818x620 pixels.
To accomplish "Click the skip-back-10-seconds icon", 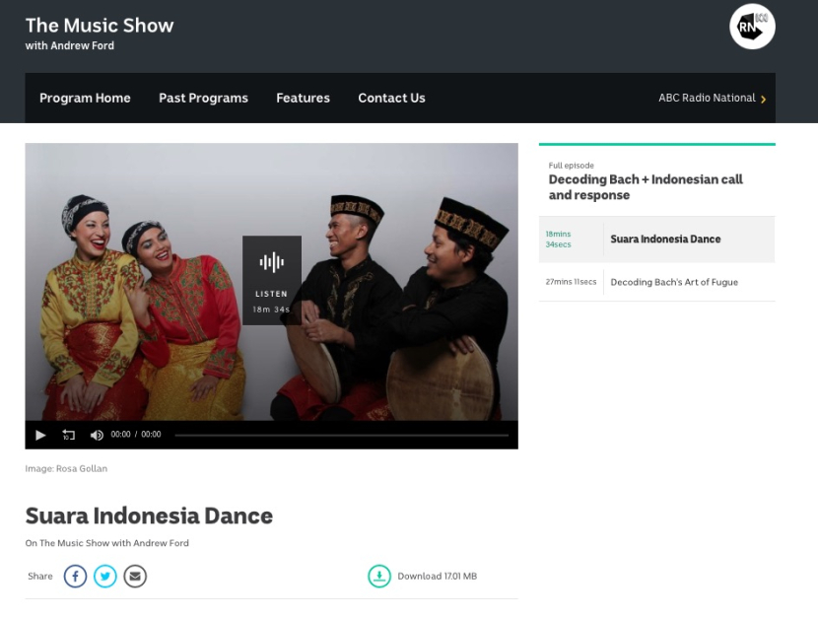I will click(67, 434).
